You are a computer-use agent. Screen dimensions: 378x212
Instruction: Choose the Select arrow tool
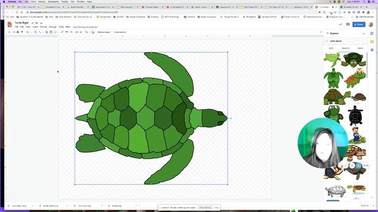(35, 32)
